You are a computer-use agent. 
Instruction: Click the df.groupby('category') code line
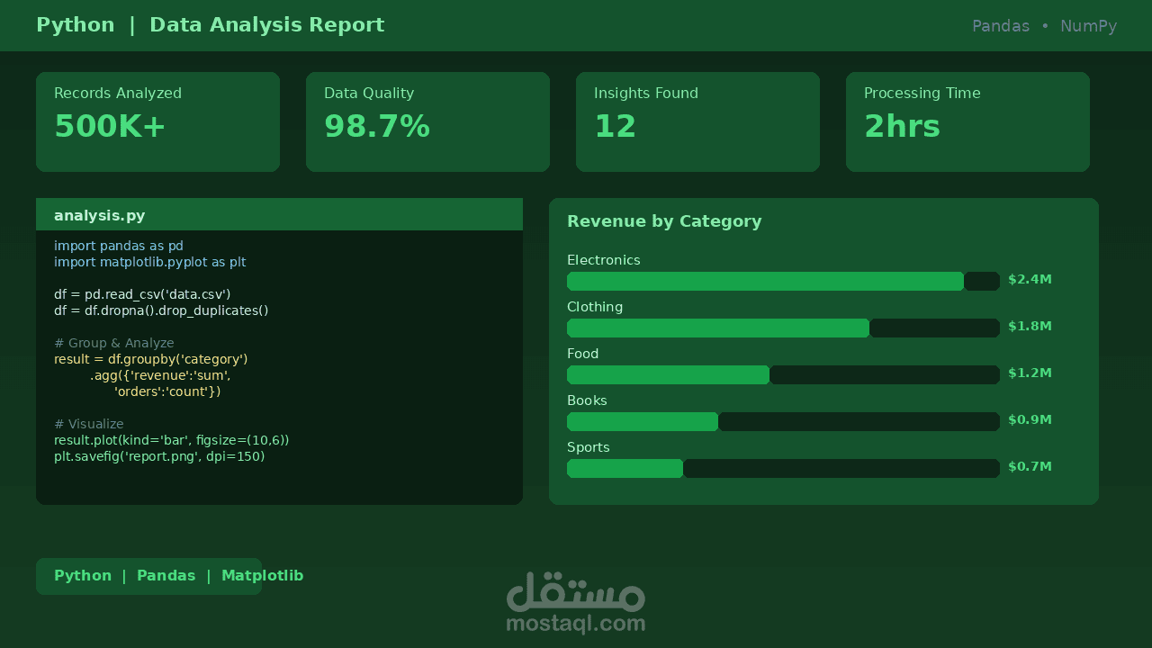(150, 359)
